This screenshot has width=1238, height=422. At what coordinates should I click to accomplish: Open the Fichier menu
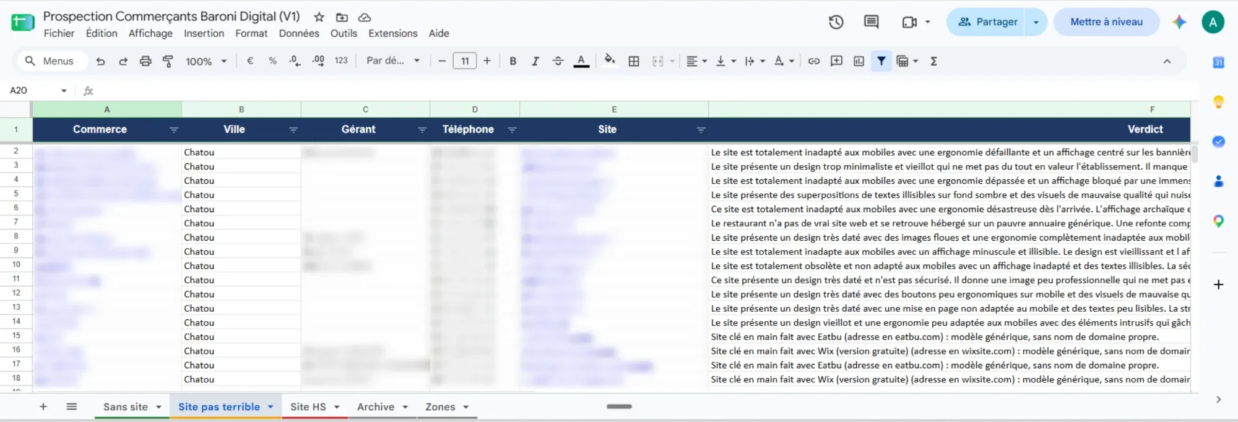pos(59,33)
